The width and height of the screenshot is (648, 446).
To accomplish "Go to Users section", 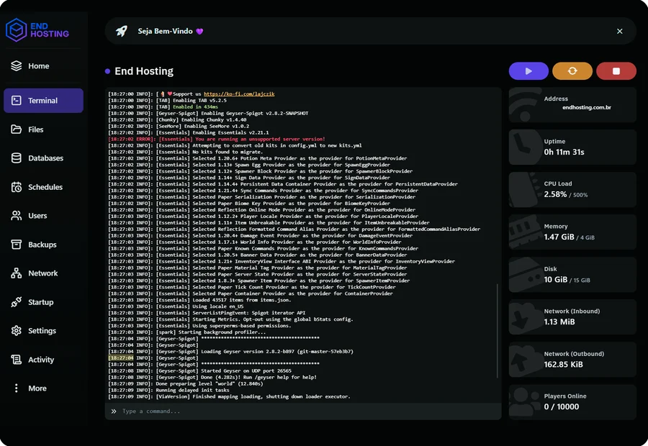I will [x=37, y=216].
